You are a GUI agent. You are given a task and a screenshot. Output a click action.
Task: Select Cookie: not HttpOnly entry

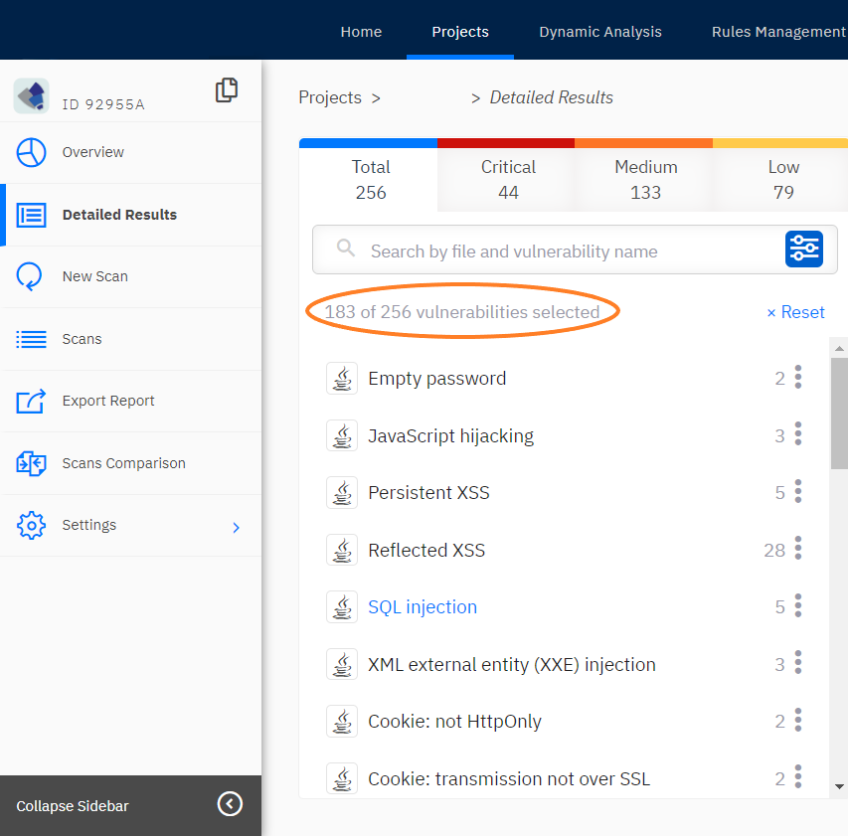(454, 722)
